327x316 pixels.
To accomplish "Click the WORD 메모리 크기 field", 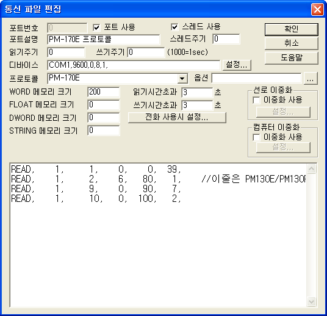I will [104, 92].
